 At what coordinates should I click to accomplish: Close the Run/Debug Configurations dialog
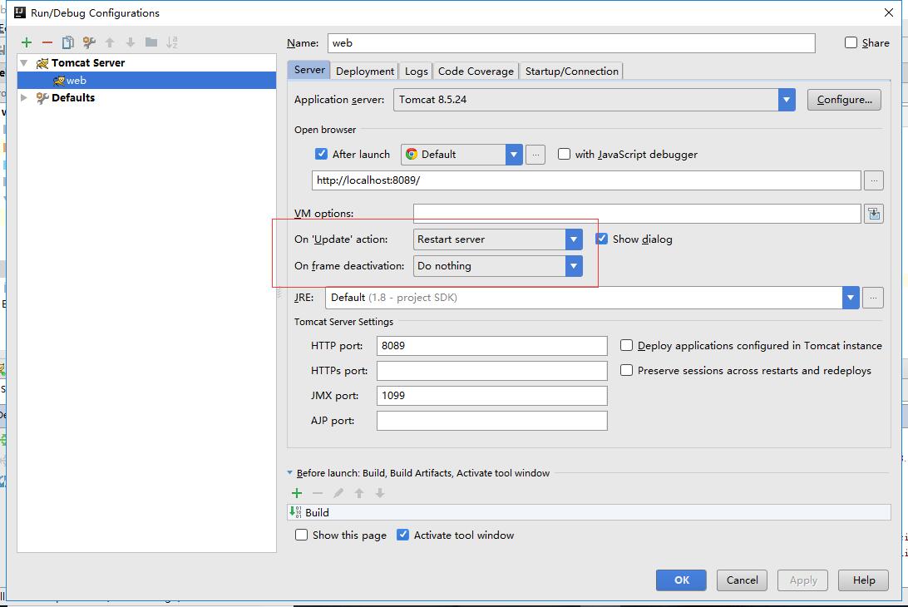(888, 12)
